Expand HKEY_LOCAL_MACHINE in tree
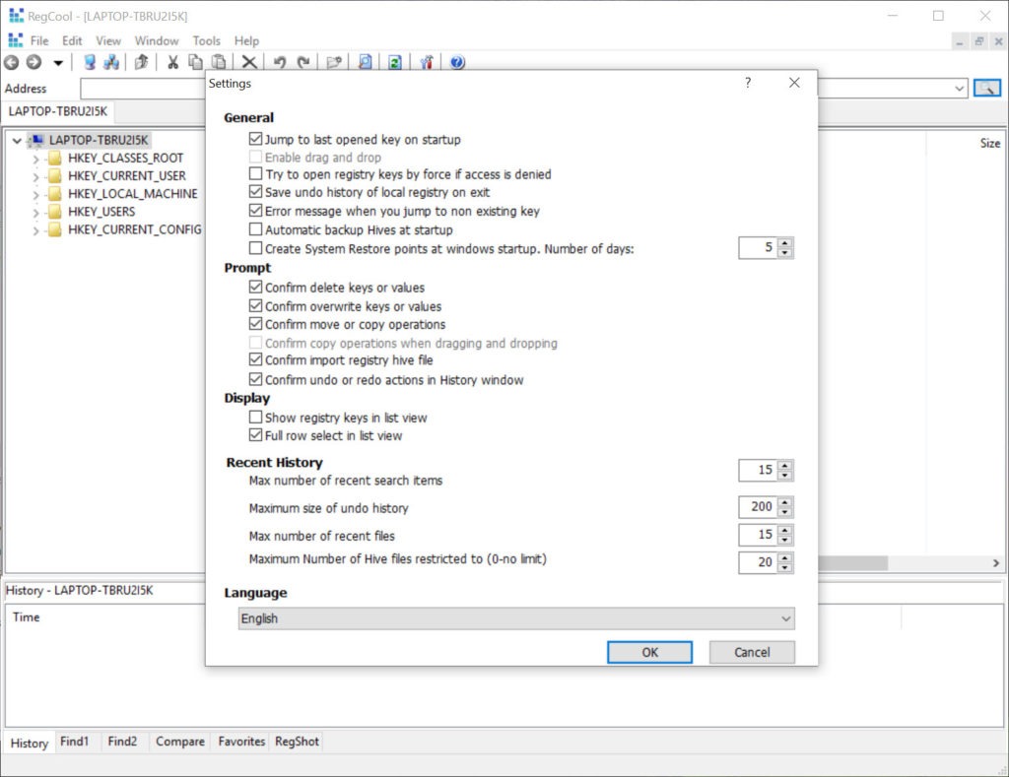Screen dimensions: 1009x777 click(35, 194)
